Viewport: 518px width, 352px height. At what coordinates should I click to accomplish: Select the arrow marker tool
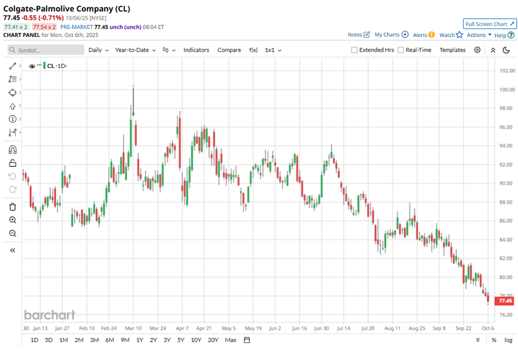[x=13, y=106]
